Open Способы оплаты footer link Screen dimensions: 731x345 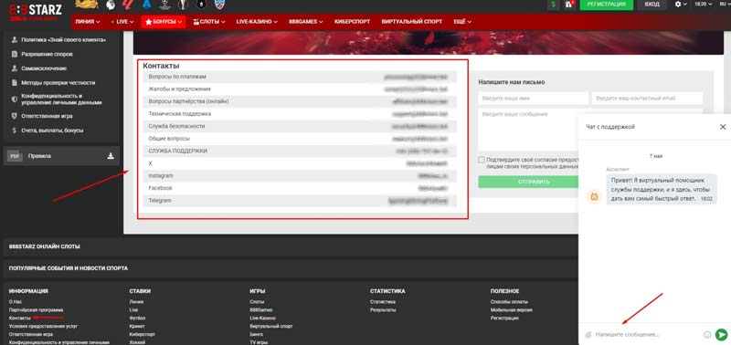509,302
